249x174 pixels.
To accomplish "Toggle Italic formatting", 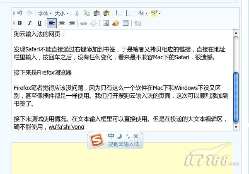I will (29, 23).
